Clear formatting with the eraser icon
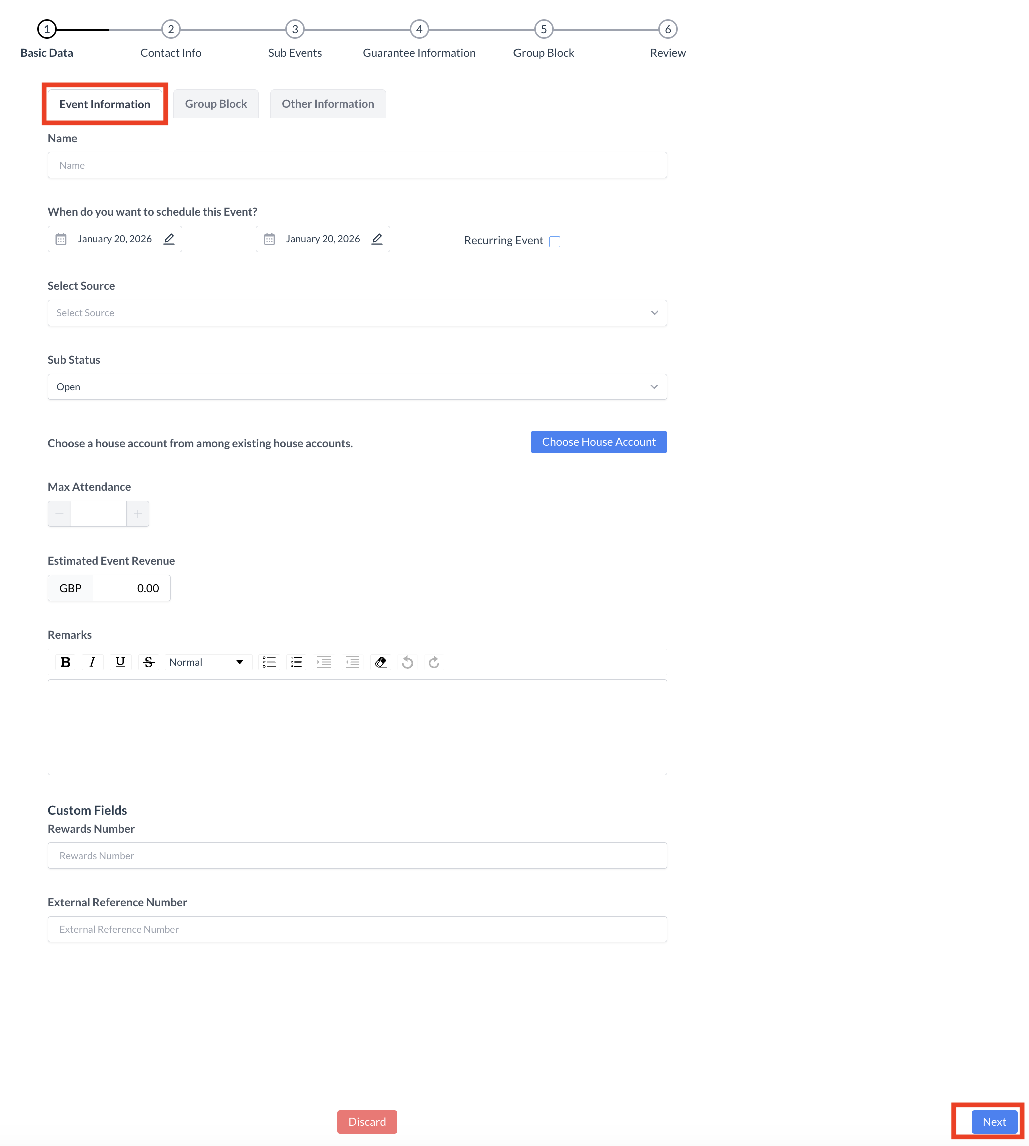The height and width of the screenshot is (1146, 1029). pyautogui.click(x=380, y=662)
